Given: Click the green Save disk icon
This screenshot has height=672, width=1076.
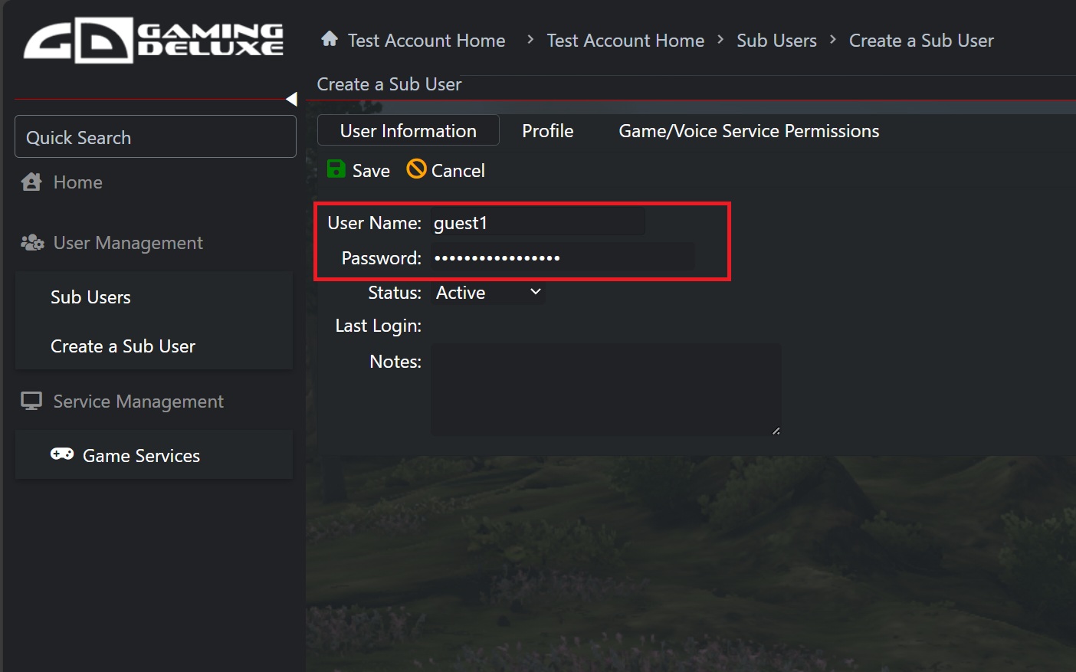Looking at the screenshot, I should pyautogui.click(x=336, y=169).
